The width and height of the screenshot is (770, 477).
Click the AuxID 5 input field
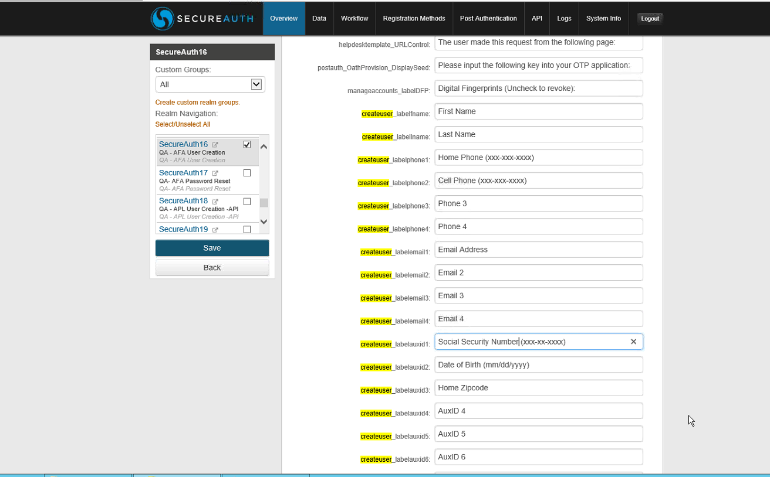539,434
